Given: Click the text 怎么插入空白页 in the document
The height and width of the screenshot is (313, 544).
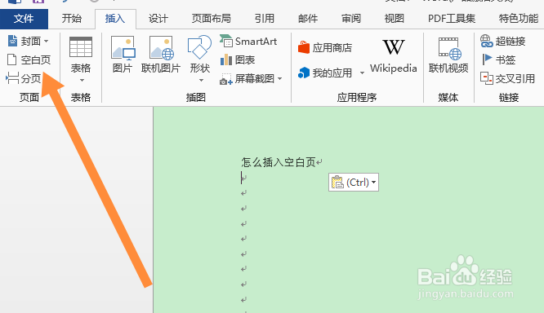Looking at the screenshot, I should tap(279, 162).
